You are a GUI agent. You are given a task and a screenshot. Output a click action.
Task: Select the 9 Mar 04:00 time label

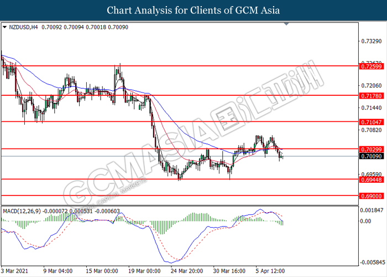click(x=58, y=271)
